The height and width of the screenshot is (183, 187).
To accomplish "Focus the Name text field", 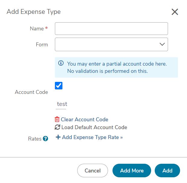I will coord(111,29).
